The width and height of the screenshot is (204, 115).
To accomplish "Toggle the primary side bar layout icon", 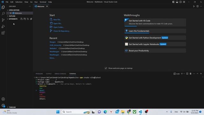I will 173,2.
